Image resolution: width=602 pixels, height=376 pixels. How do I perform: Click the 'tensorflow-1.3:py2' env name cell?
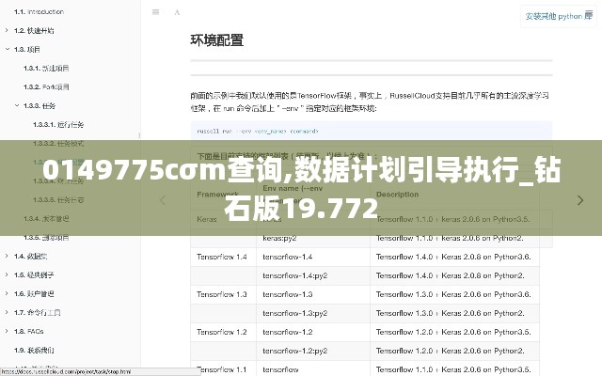[313, 313]
